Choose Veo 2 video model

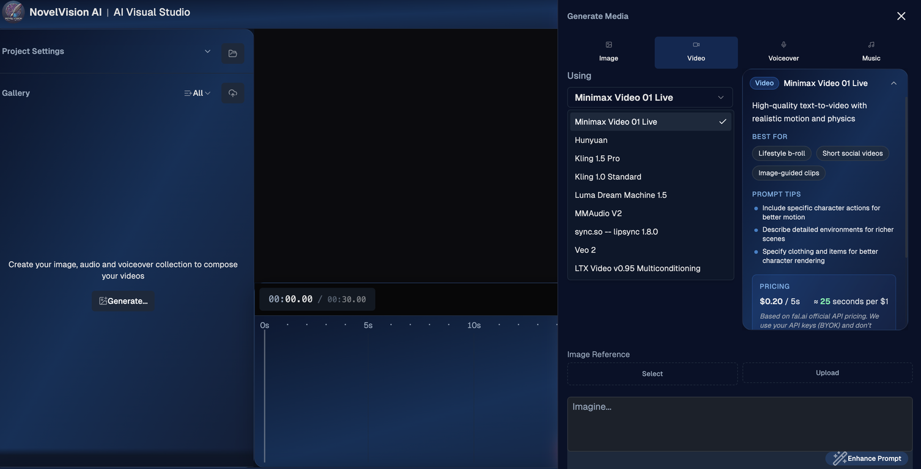(x=585, y=250)
